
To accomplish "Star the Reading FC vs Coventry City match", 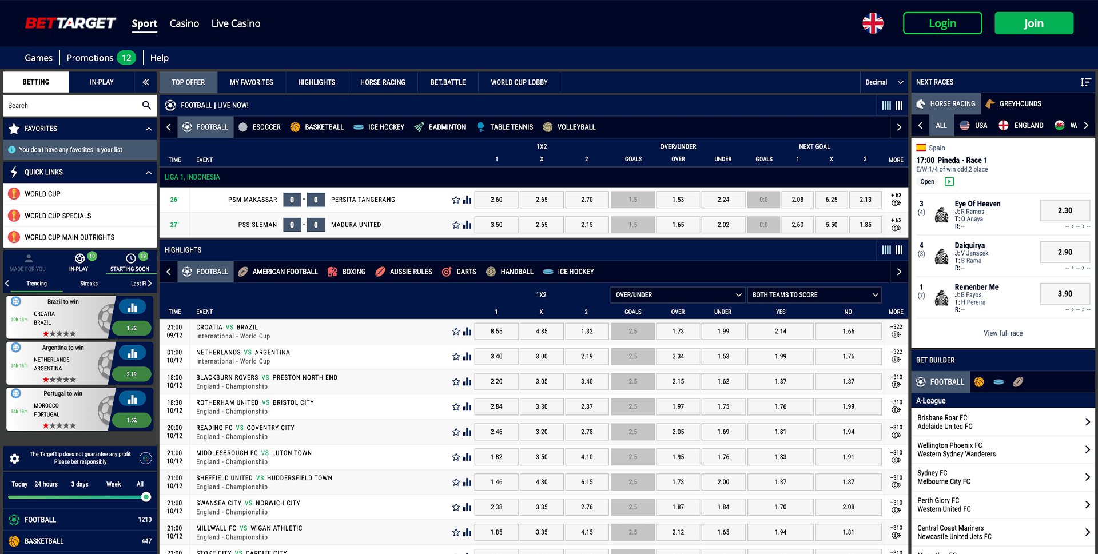I will click(x=456, y=432).
